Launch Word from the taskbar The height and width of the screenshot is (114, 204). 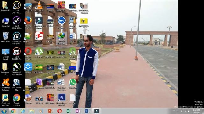pos(87,111)
